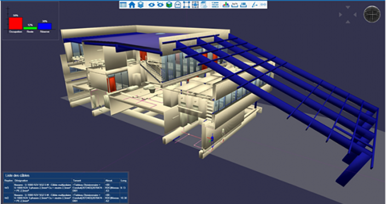Toggle the first eye visibility icon

pos(152,5)
